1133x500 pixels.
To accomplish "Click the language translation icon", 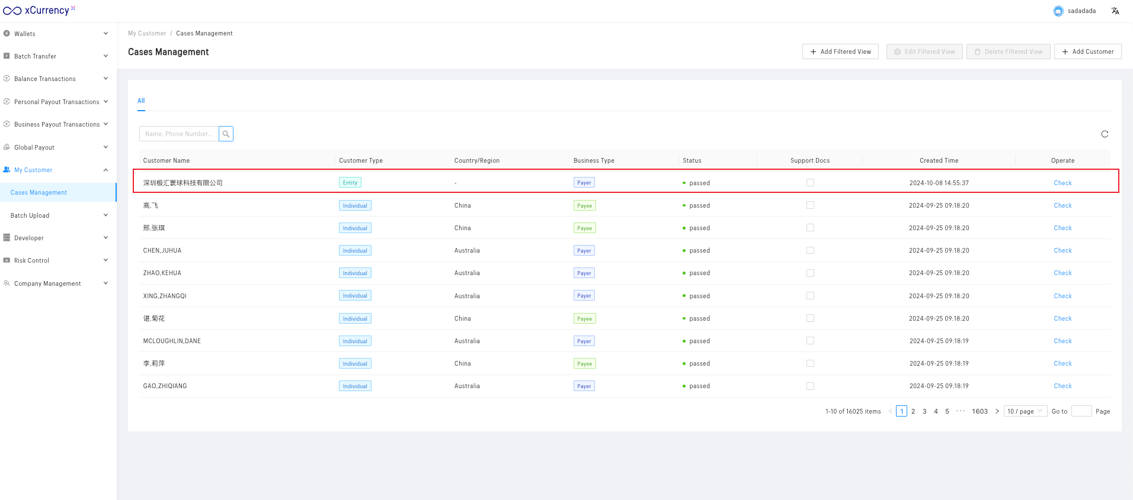I will 1115,11.
